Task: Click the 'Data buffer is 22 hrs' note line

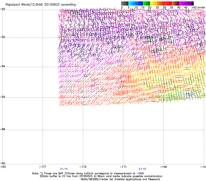Action: pyautogui.click(x=101, y=176)
